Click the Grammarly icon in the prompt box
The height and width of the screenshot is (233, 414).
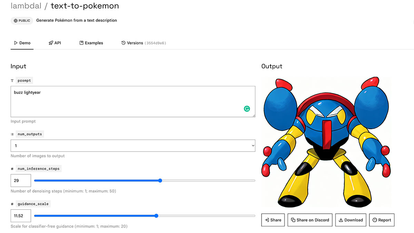[x=247, y=108]
